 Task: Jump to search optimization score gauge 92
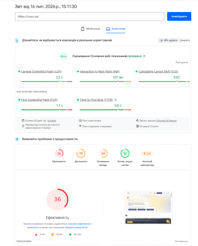125,153
